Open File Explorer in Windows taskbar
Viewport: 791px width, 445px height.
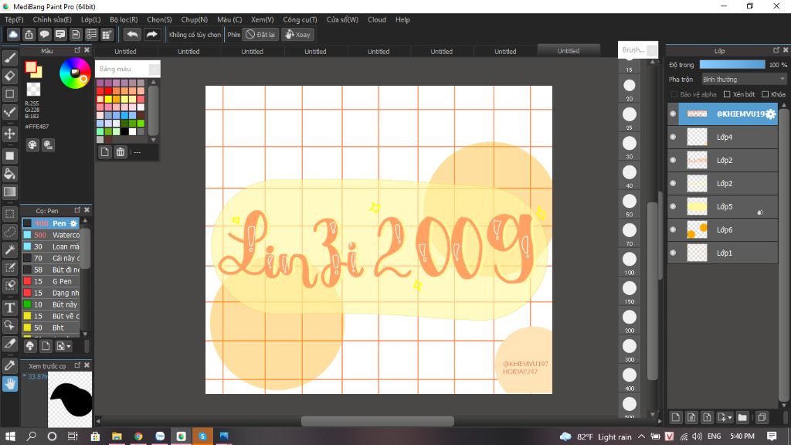pos(117,436)
